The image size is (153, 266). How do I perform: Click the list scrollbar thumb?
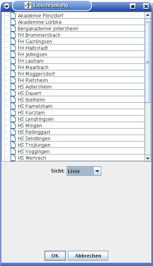[148, 62]
